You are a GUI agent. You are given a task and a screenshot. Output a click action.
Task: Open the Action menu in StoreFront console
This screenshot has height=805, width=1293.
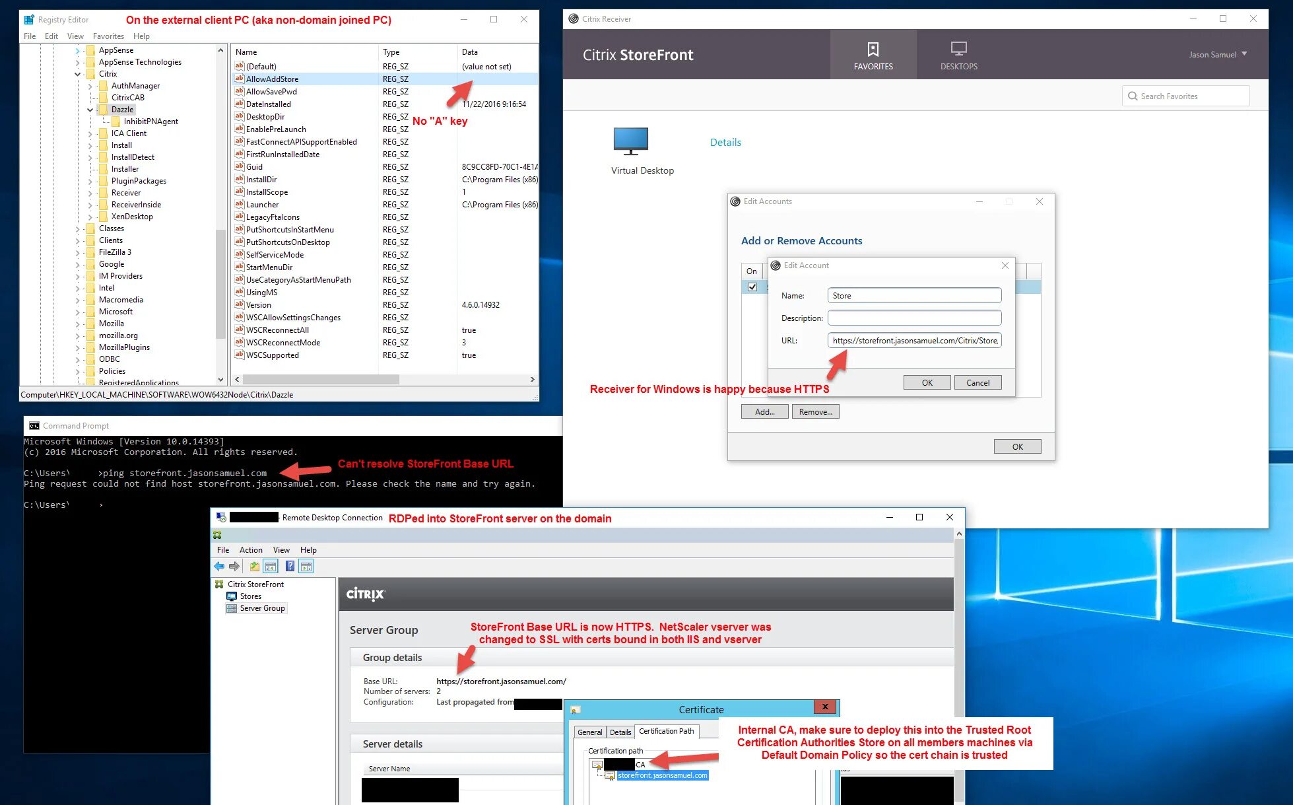pos(250,549)
